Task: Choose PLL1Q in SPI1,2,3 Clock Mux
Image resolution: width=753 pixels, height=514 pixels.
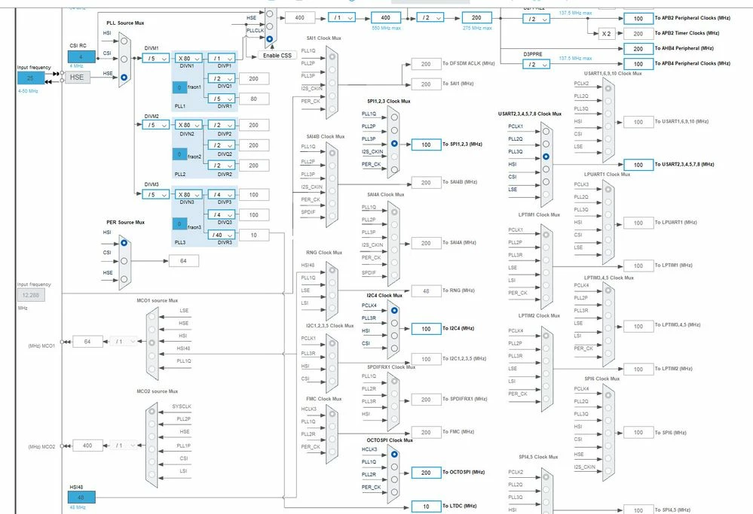Action: point(394,117)
